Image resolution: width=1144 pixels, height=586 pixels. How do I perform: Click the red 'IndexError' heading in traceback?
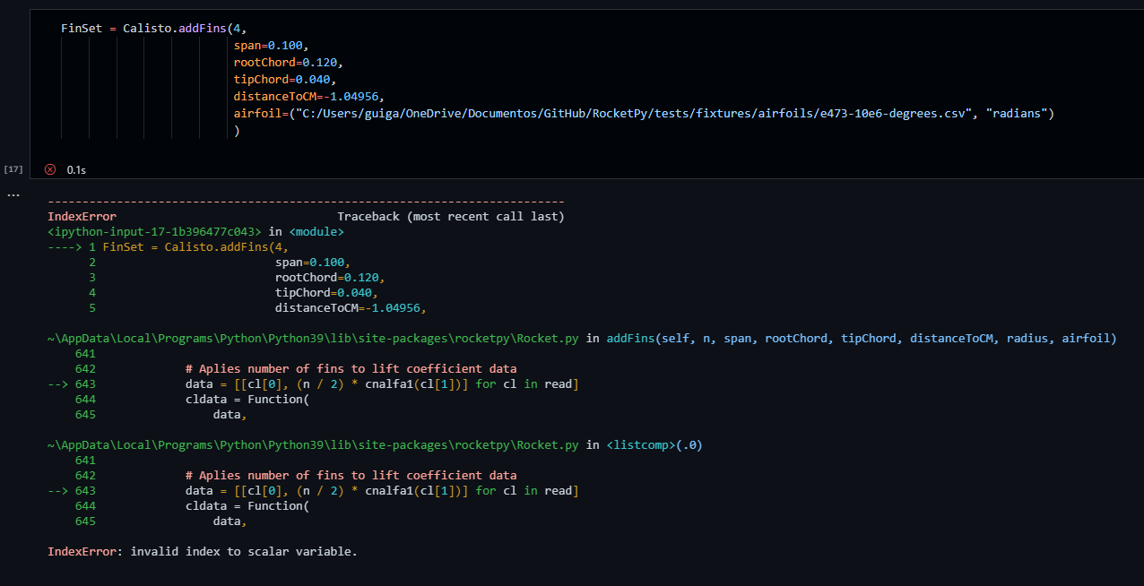(x=82, y=217)
